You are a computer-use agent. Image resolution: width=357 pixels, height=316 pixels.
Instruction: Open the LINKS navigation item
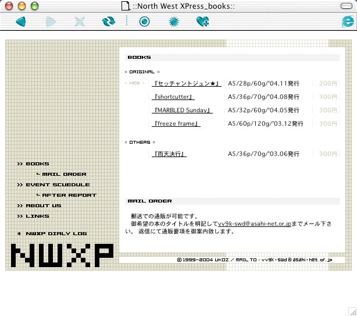[x=37, y=216]
